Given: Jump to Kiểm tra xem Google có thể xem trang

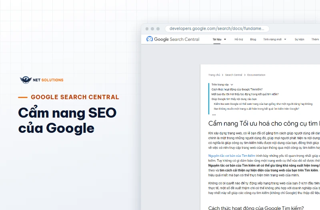Looking at the screenshot, I should coord(263,104).
